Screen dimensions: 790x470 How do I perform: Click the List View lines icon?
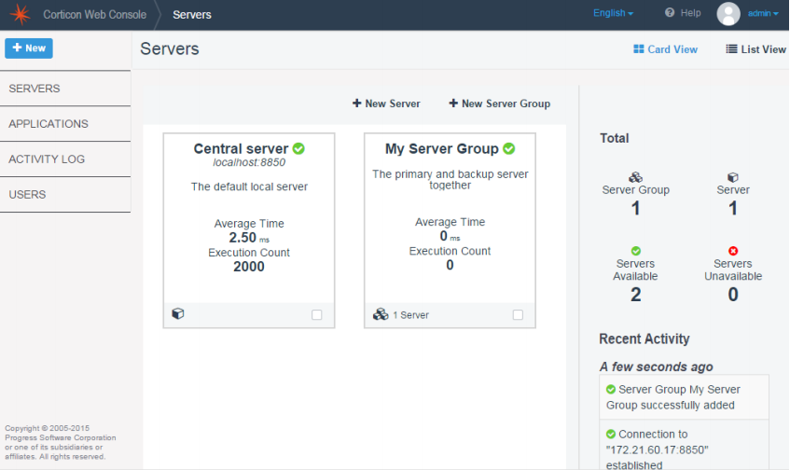click(x=731, y=48)
